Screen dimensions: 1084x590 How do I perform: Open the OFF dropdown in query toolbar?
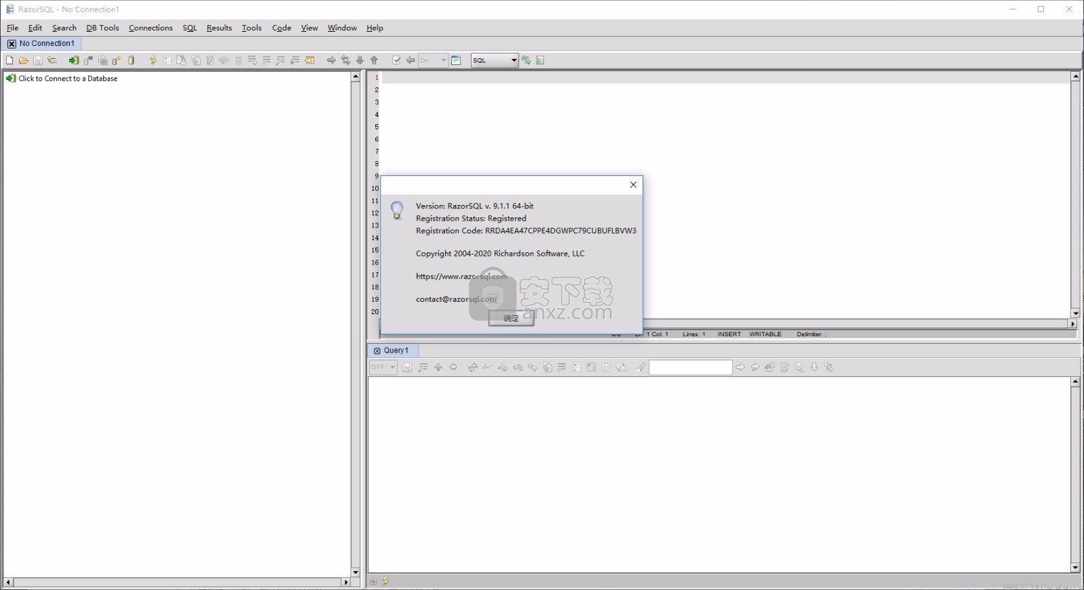click(x=383, y=367)
